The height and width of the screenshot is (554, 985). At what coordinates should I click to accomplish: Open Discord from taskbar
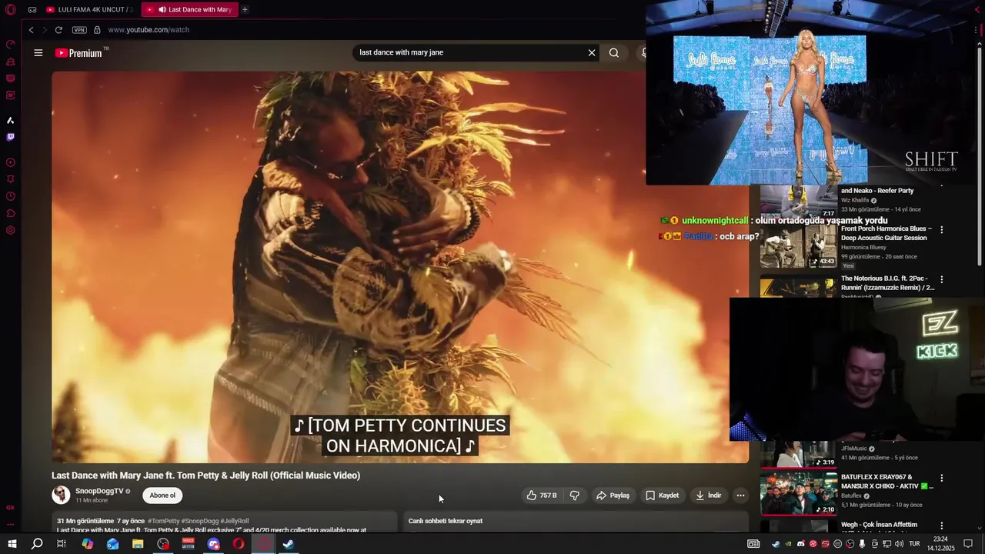click(x=213, y=544)
